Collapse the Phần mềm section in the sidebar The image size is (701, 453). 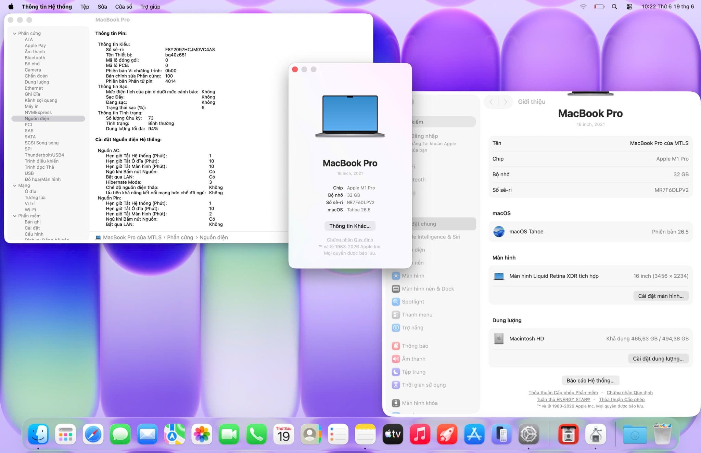(15, 216)
